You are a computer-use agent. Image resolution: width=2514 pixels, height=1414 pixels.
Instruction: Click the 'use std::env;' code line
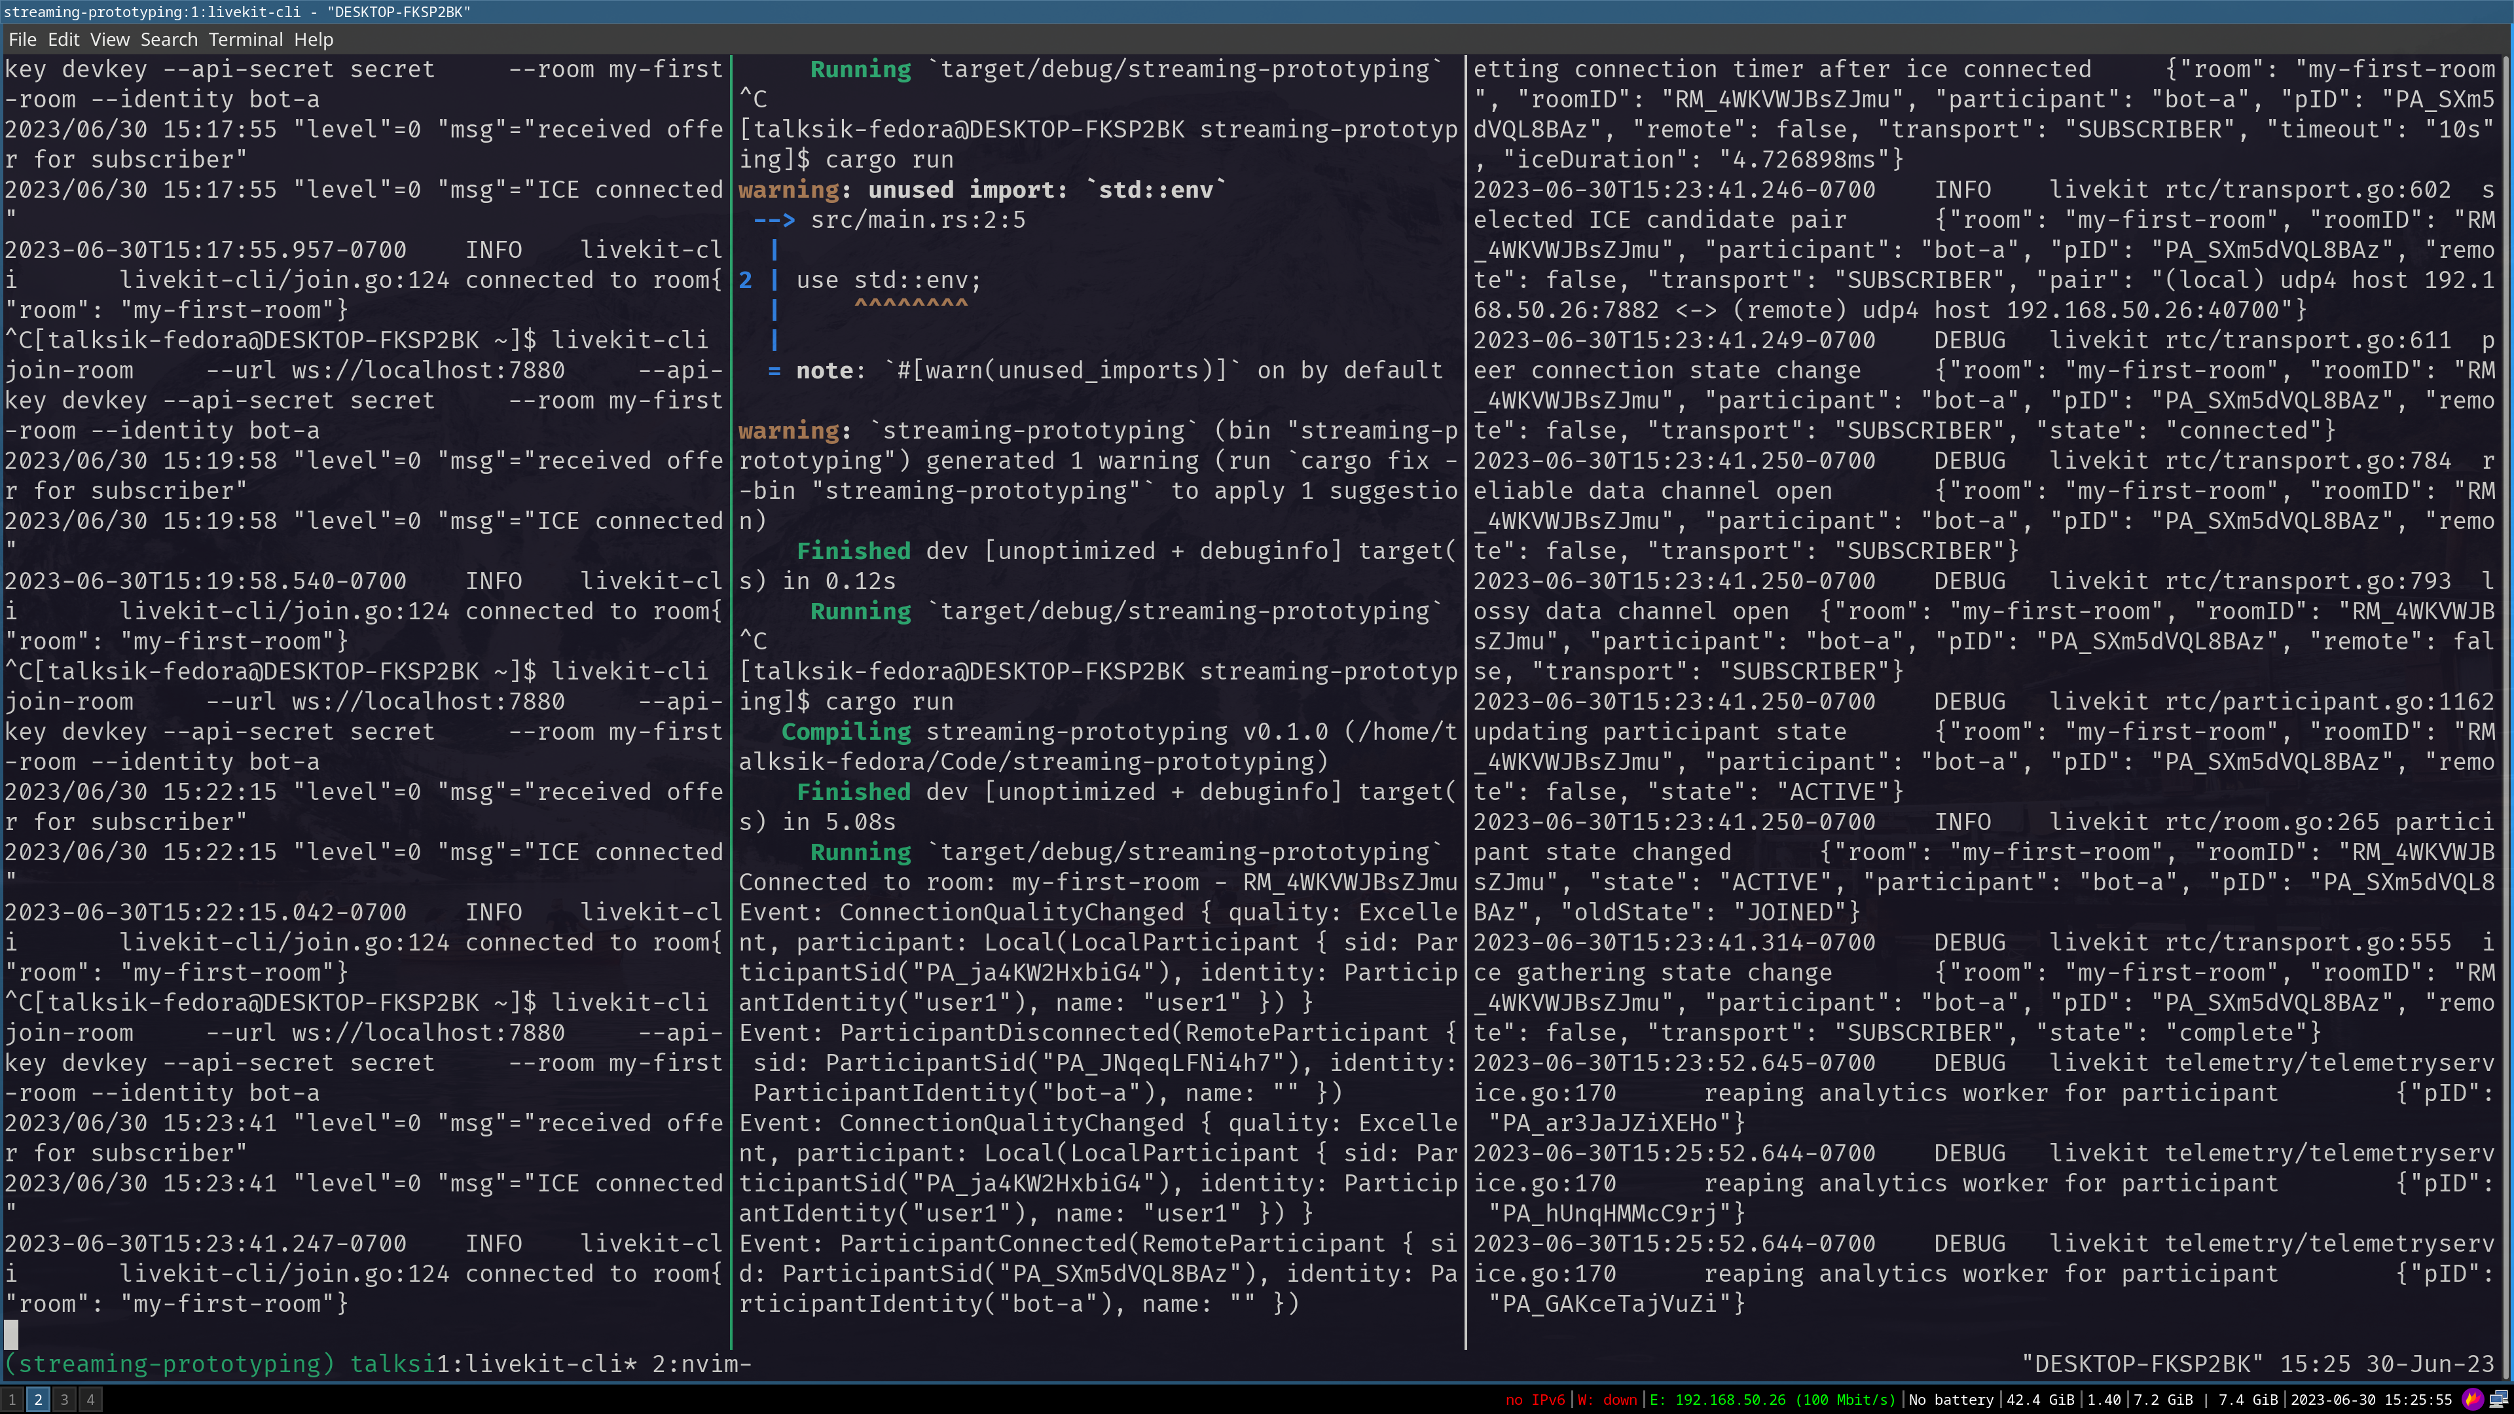888,280
